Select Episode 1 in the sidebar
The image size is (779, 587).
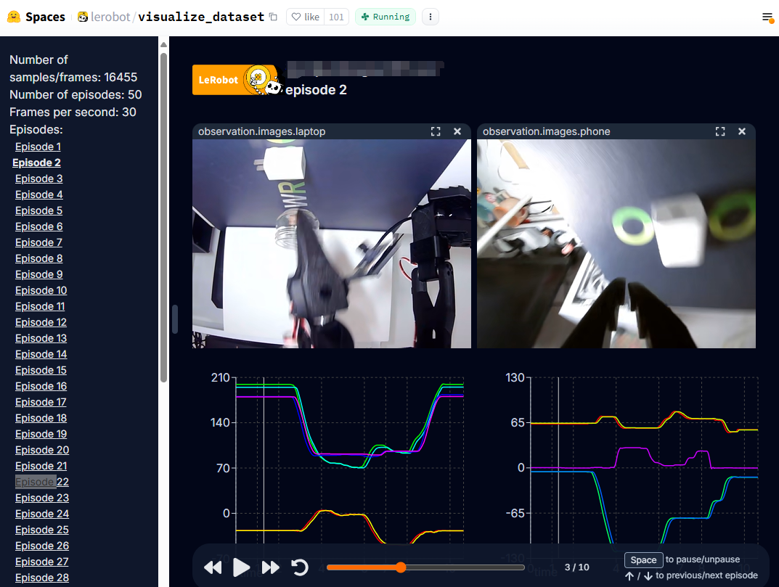[x=38, y=147]
